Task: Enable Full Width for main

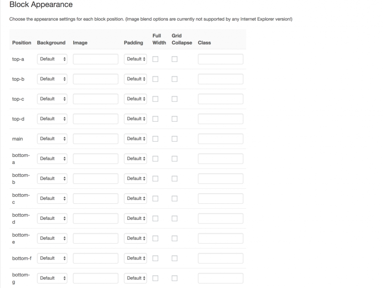Action: tap(156, 139)
